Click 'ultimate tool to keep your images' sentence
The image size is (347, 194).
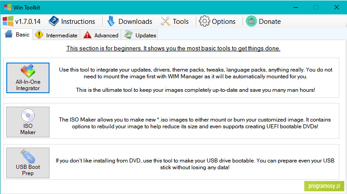tap(196, 90)
